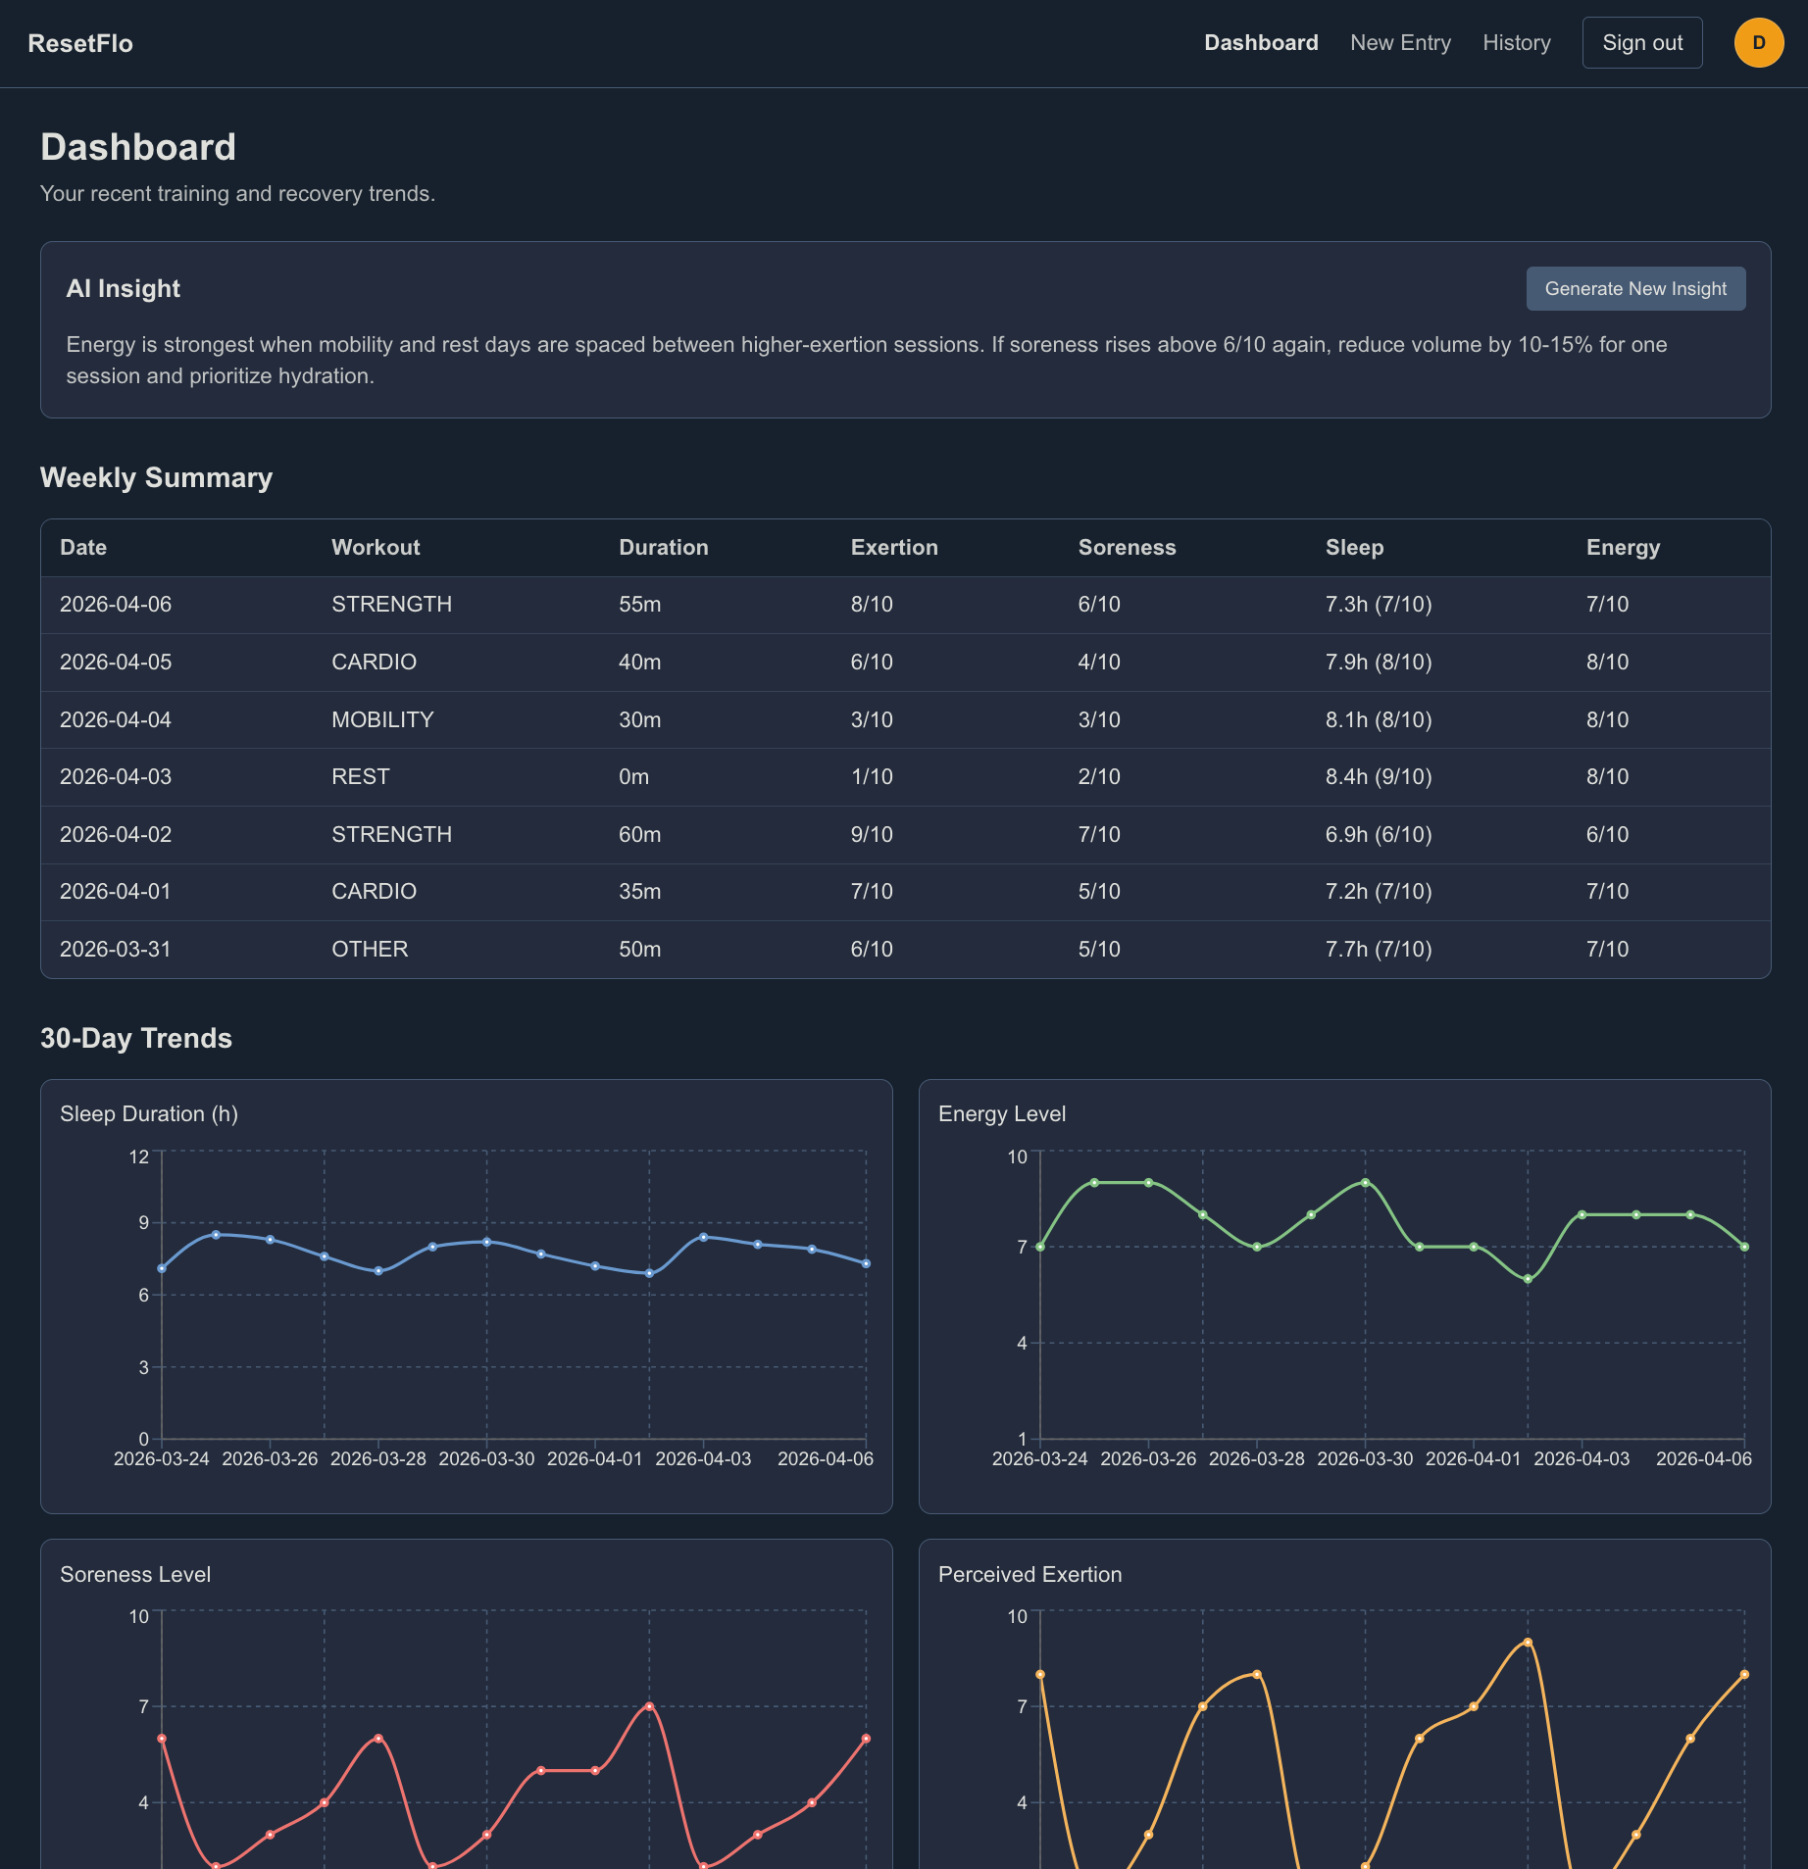
Task: Click the Sleep column header
Action: point(1354,548)
